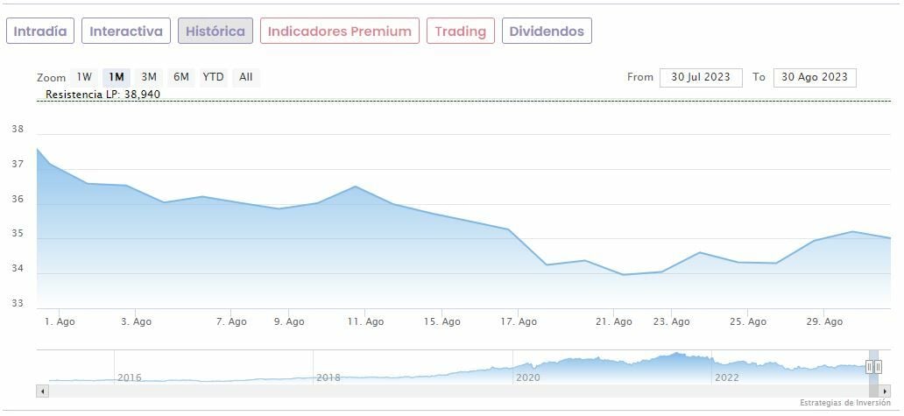Click the right range handle in navigator
Viewport: 904px width, 416px height.
pyautogui.click(x=878, y=367)
